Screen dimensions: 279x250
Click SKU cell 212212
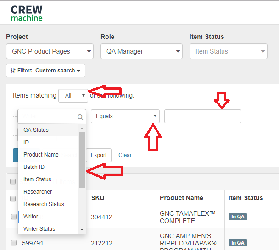pos(101,243)
